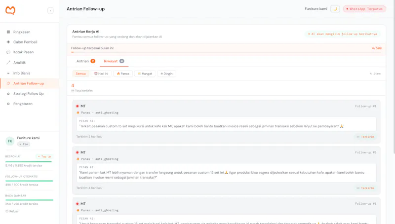Image resolution: width=395 pixels, height=224 pixels.
Task: Click Terkirim 4 hari lalu timestamp
Action: click(x=89, y=188)
